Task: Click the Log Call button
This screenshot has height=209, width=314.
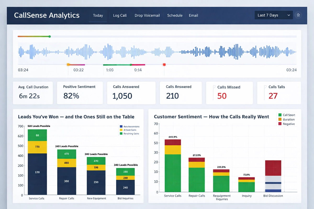Action: (120, 15)
